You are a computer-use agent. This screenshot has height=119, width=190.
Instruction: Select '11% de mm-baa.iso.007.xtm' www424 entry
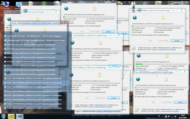point(36,70)
